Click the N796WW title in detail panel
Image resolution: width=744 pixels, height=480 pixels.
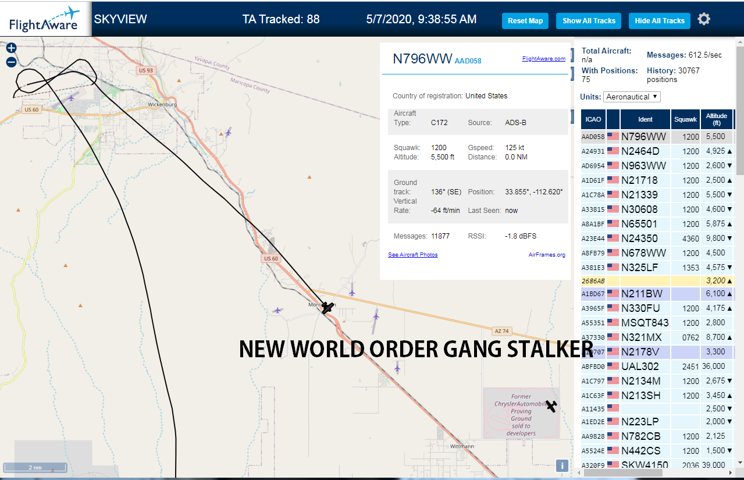[422, 59]
